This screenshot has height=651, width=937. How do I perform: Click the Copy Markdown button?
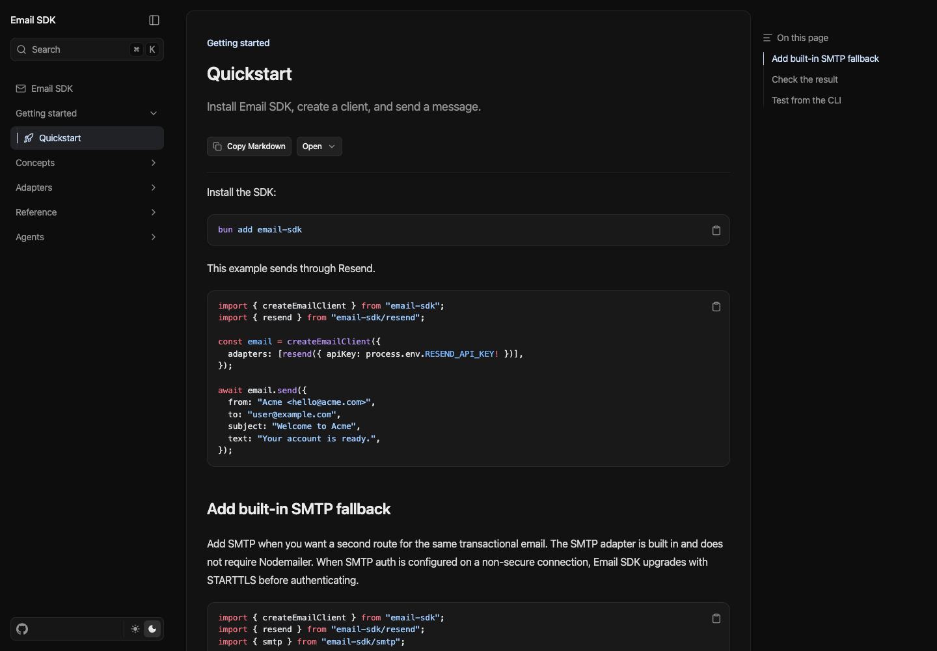point(249,146)
